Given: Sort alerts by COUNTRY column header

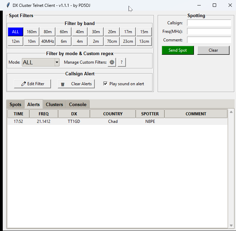Looking at the screenshot, I should tap(113, 114).
